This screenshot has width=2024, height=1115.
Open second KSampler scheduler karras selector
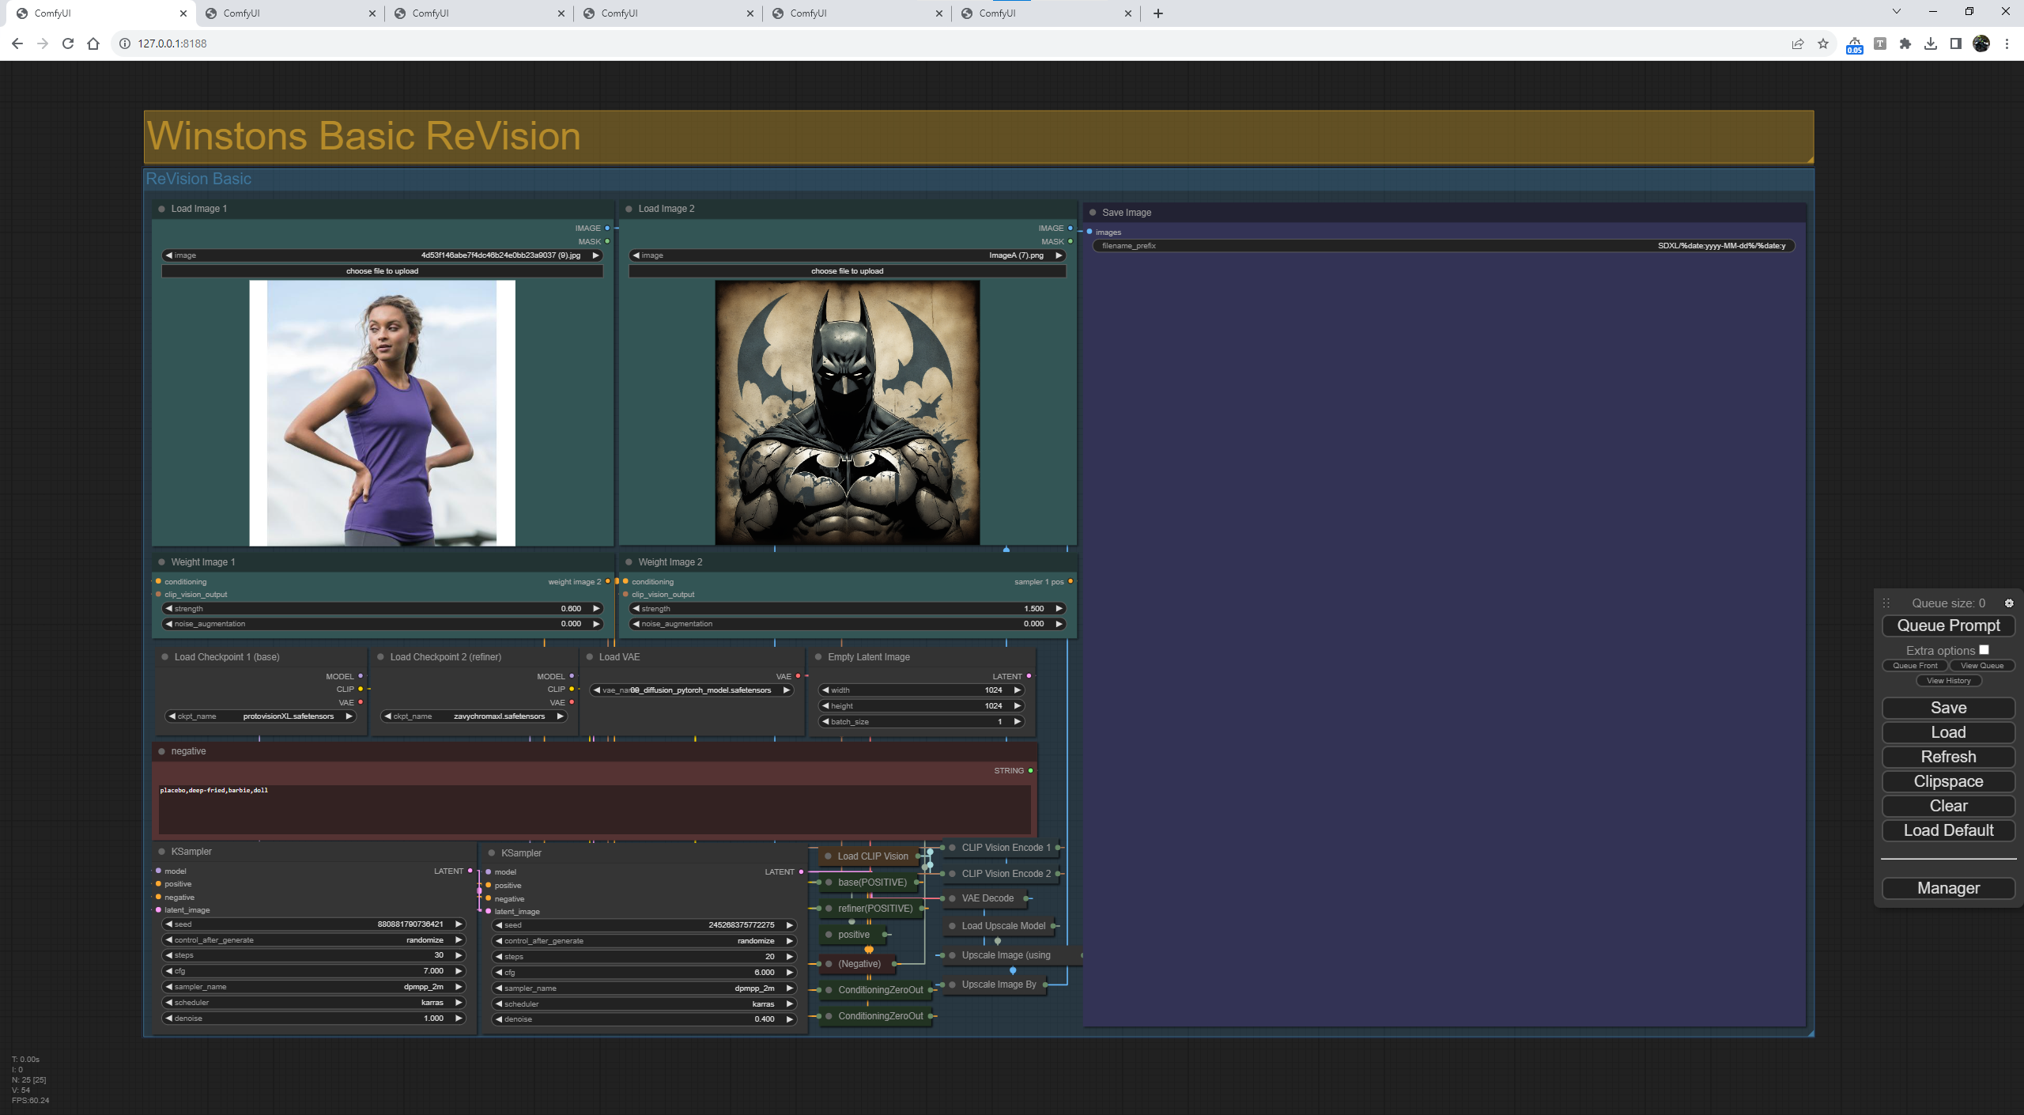tap(644, 1004)
